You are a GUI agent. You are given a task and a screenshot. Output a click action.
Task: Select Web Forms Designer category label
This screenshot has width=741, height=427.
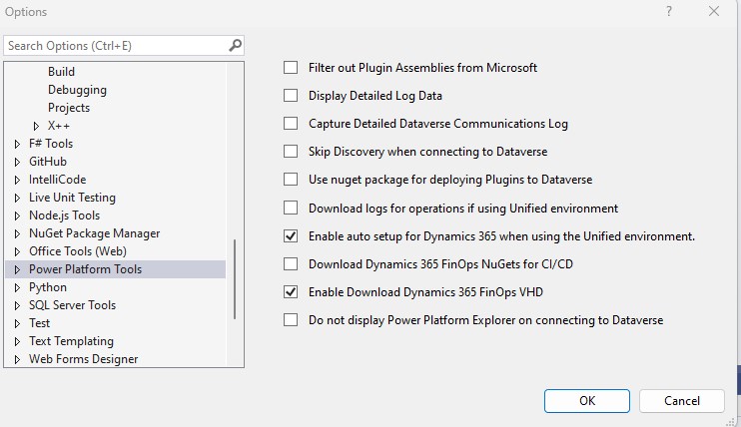[83, 359]
